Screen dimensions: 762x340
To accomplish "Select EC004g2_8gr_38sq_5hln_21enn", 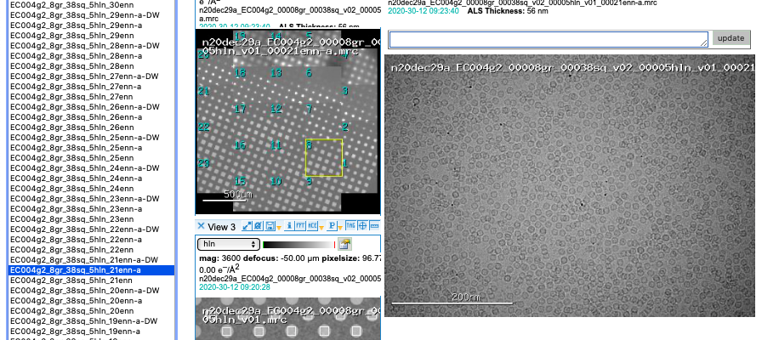I will [x=91, y=280].
